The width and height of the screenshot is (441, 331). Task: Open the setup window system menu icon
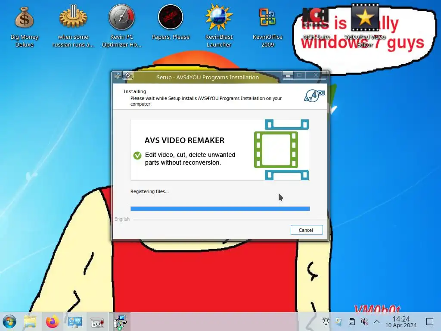[x=117, y=75]
